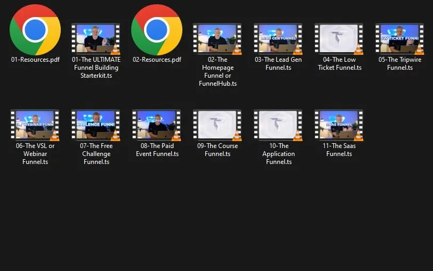
Task: Click the "03-The Lead Gen Funnel.ts" name label
Action: point(278,63)
